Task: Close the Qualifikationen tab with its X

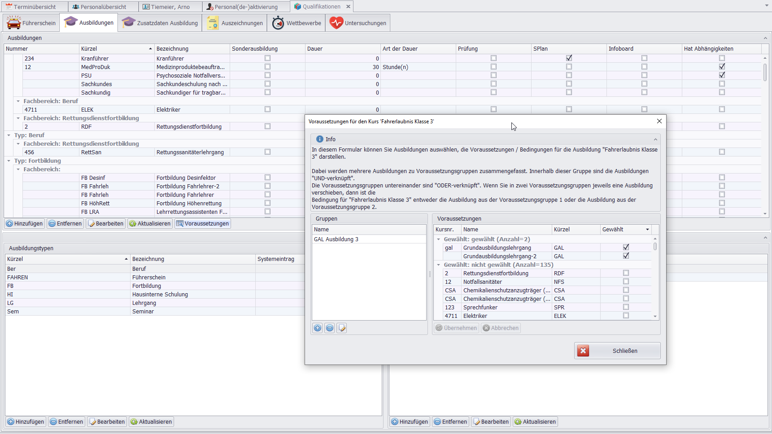Action: click(348, 7)
